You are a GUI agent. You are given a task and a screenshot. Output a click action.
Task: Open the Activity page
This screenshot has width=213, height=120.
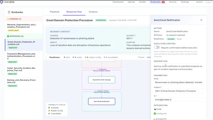[x=173, y=2]
